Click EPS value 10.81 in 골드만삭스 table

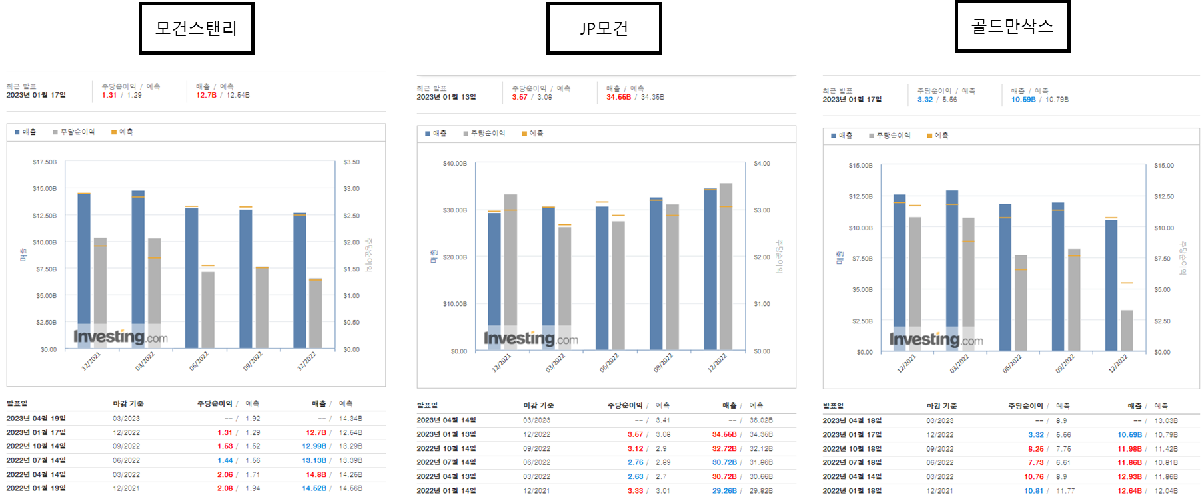click(1034, 491)
